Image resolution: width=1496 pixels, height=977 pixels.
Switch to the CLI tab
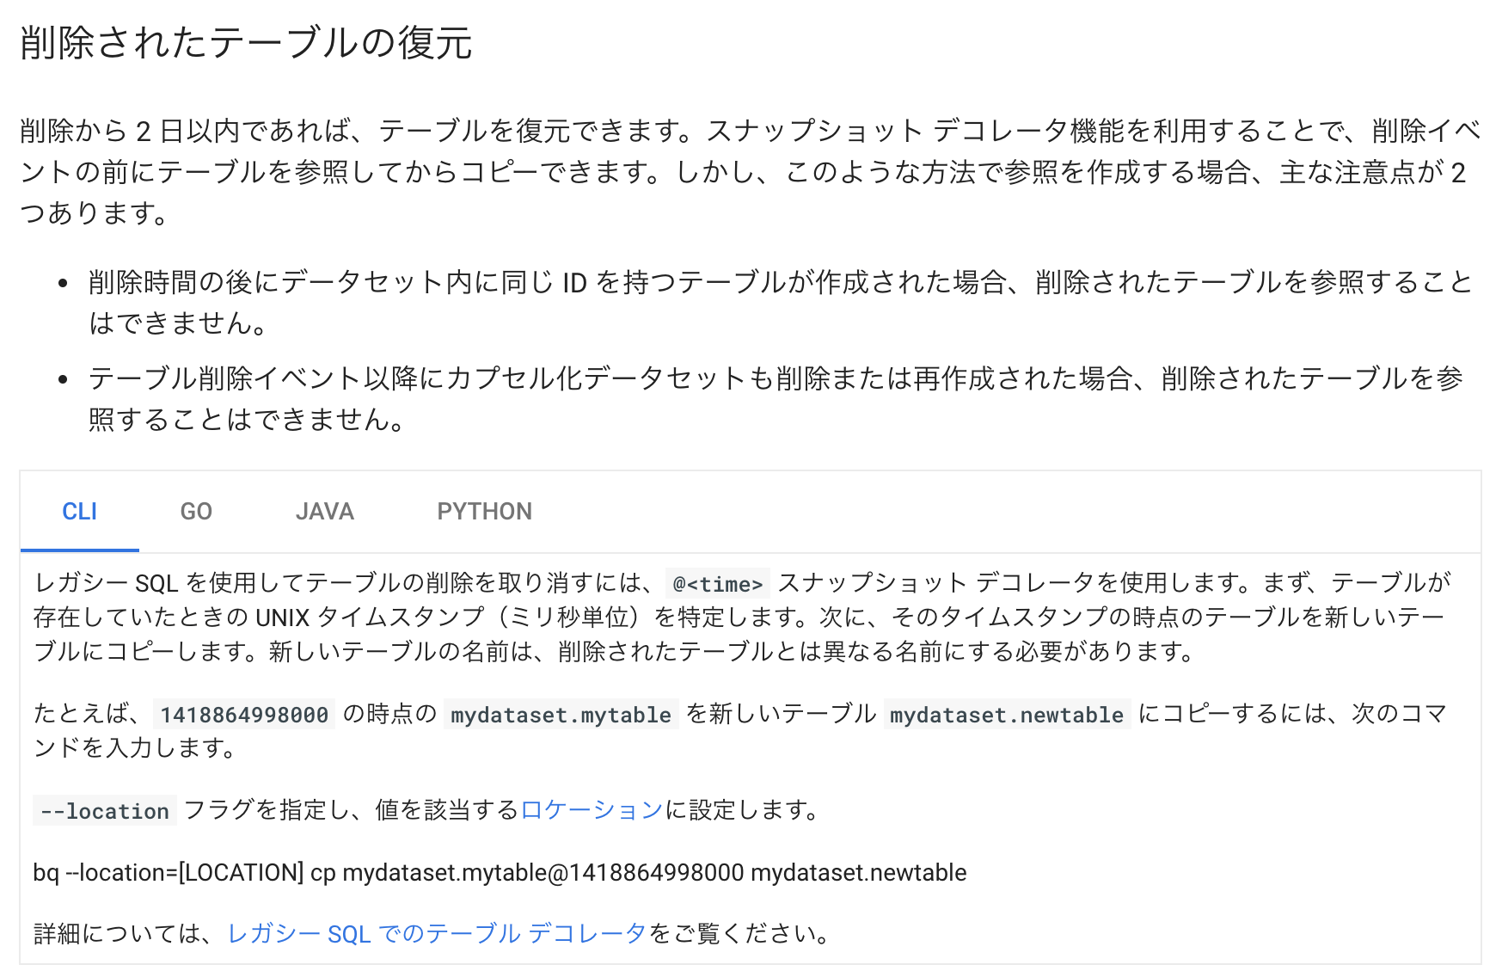click(x=79, y=512)
